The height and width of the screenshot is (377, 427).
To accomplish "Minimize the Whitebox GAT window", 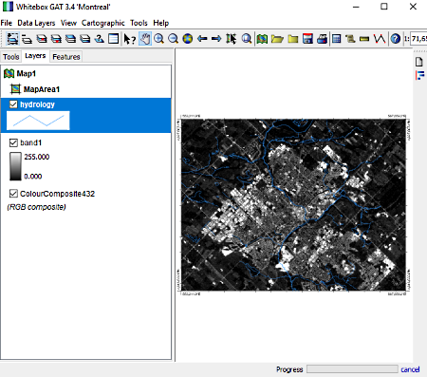I will click(x=356, y=7).
